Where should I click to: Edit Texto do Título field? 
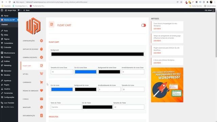click(66, 107)
